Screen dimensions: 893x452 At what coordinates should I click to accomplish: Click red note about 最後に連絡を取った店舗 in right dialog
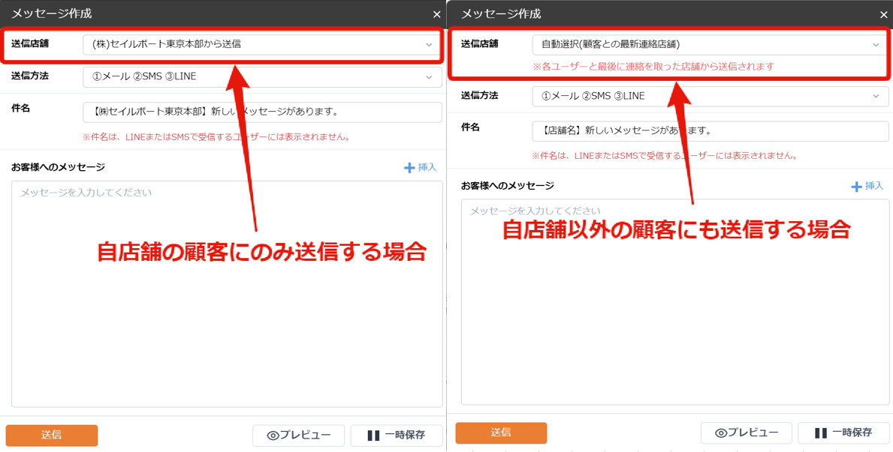pos(653,66)
